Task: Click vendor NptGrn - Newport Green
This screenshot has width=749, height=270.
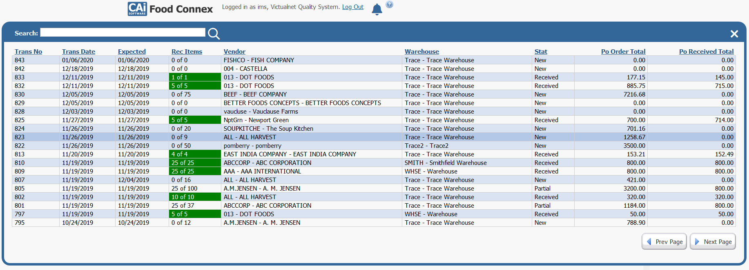Action: pos(256,120)
